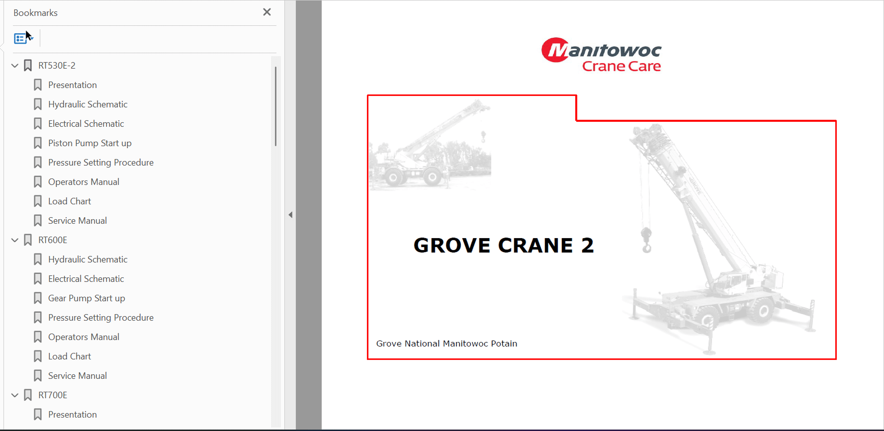
Task: Click bookmark icon beside RT530E-2 Pressure Setting Procedure
Action: [x=38, y=163]
